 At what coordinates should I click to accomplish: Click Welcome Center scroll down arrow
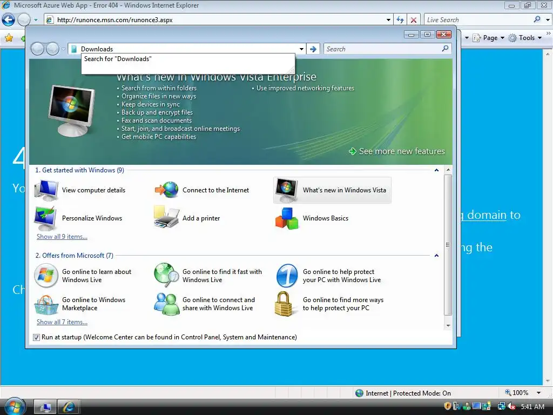pyautogui.click(x=448, y=326)
